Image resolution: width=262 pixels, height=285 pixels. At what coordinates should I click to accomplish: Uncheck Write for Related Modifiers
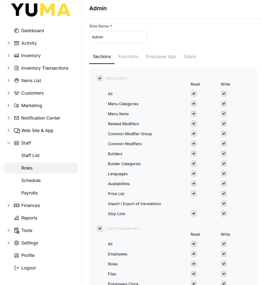click(x=224, y=124)
